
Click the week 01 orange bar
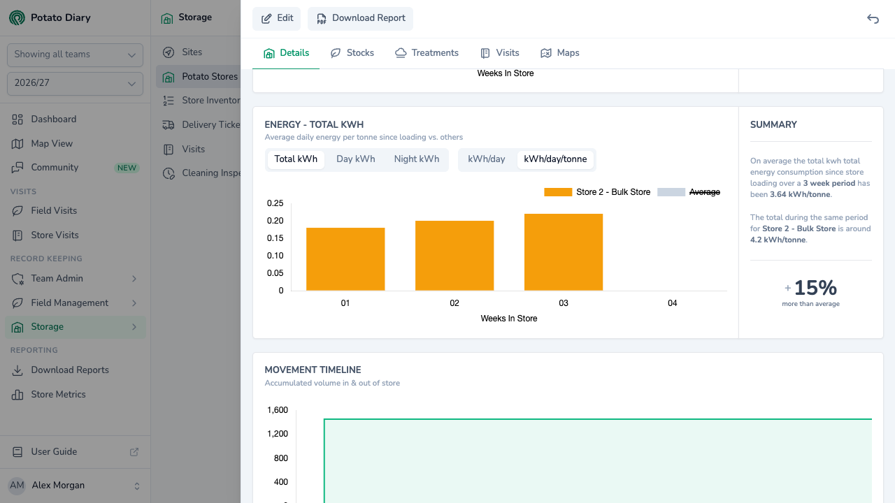(345, 259)
